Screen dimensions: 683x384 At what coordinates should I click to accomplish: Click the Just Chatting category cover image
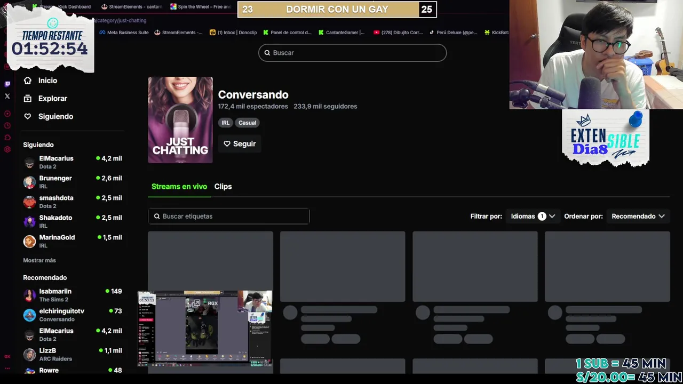(x=180, y=120)
